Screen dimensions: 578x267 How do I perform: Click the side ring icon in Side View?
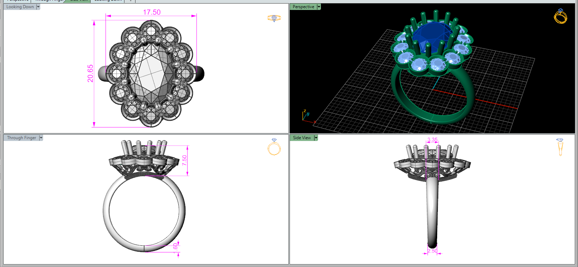click(560, 147)
